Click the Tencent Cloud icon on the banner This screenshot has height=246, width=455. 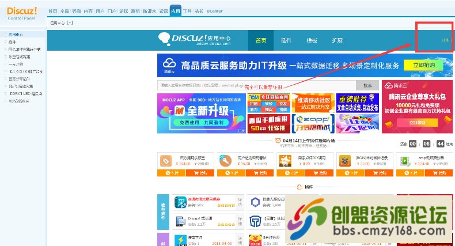tap(169, 63)
